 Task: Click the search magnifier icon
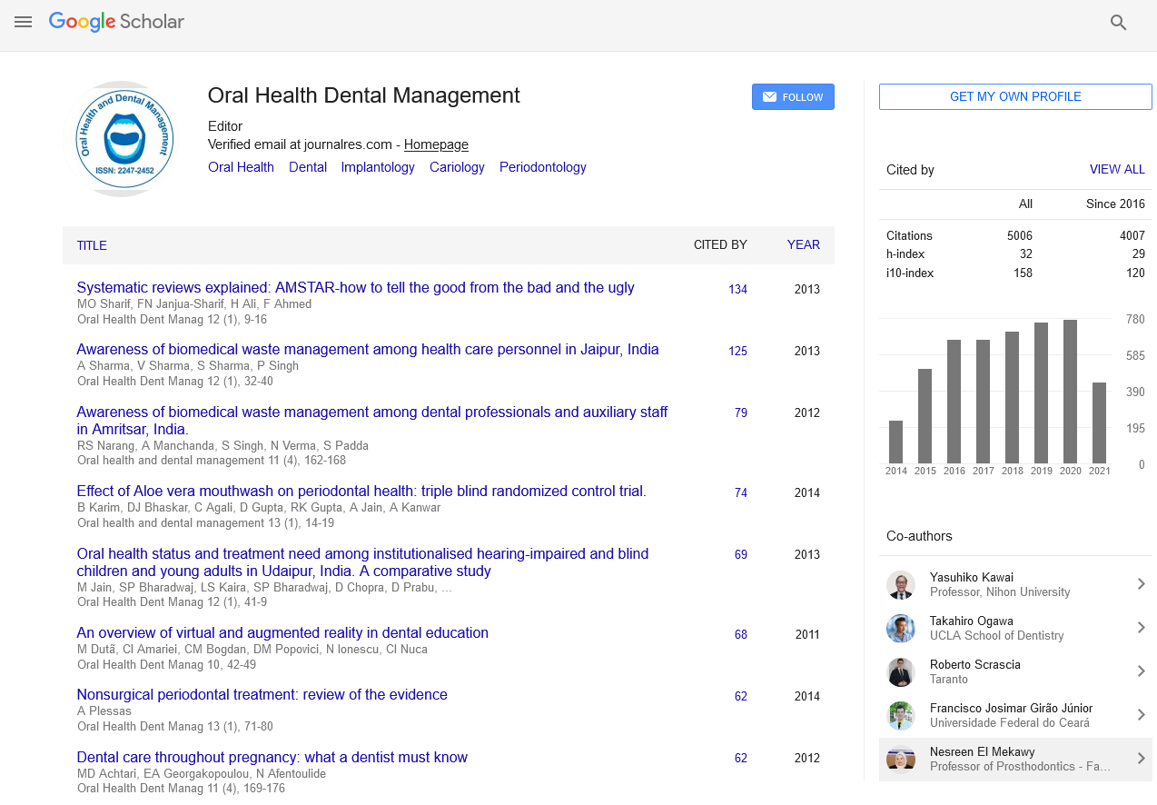[1118, 23]
